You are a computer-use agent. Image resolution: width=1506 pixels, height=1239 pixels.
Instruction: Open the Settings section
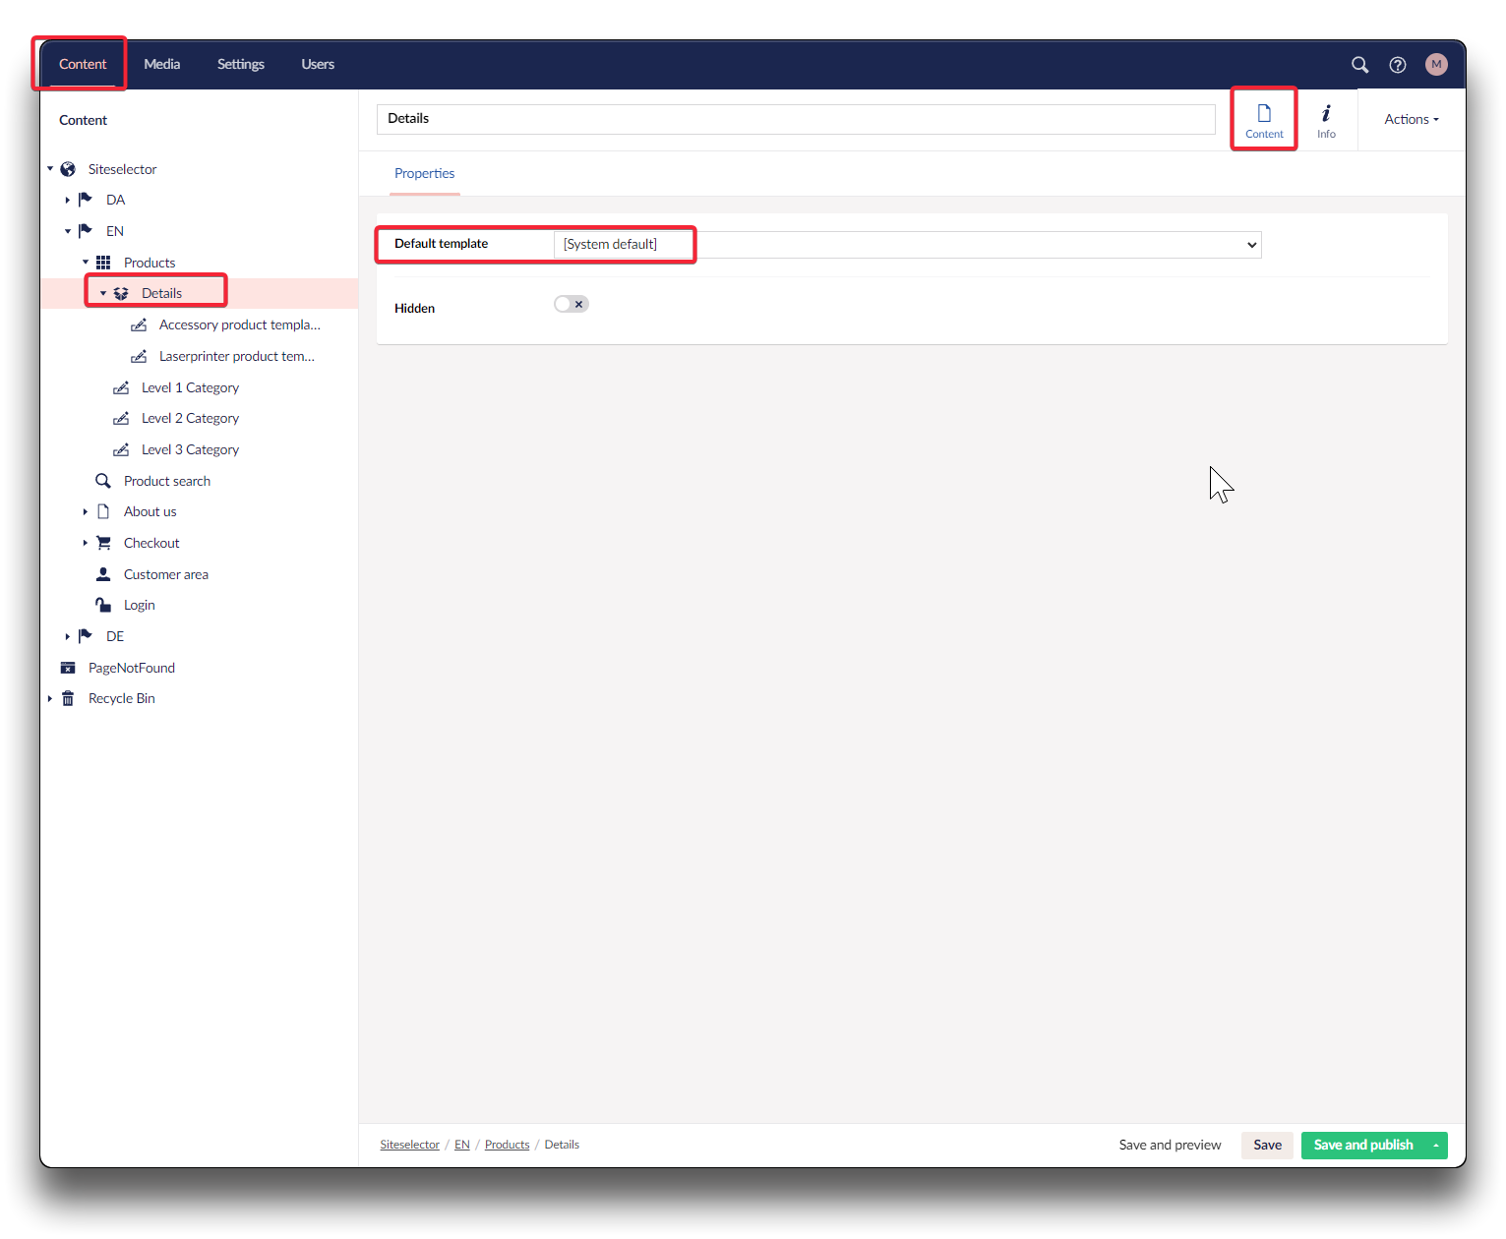241,64
